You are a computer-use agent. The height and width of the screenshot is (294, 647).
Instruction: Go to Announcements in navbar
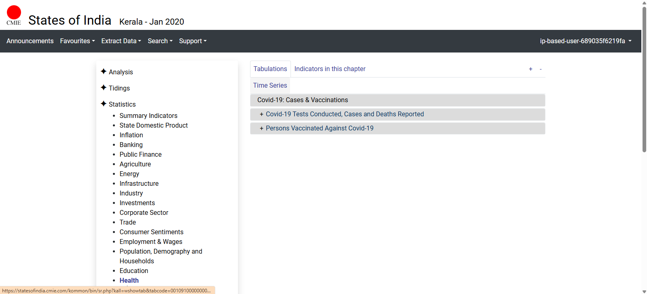click(x=30, y=41)
